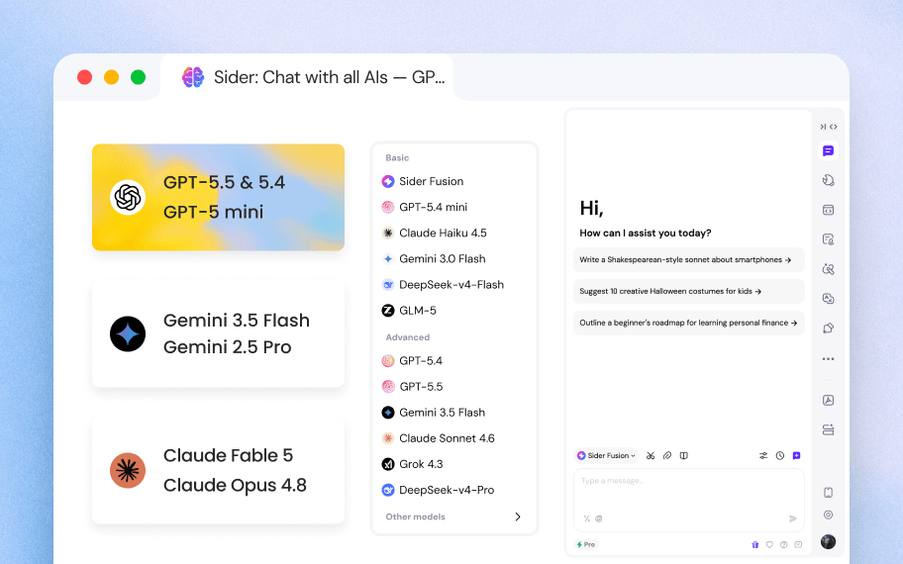This screenshot has height=564, width=903.
Task: Click the Shakespearean-style sonnet suggestion
Action: click(689, 260)
